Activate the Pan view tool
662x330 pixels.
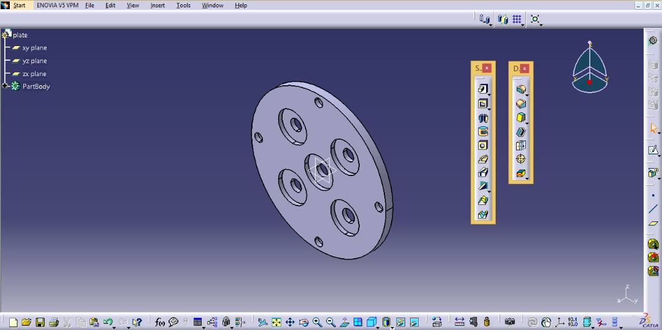point(290,322)
